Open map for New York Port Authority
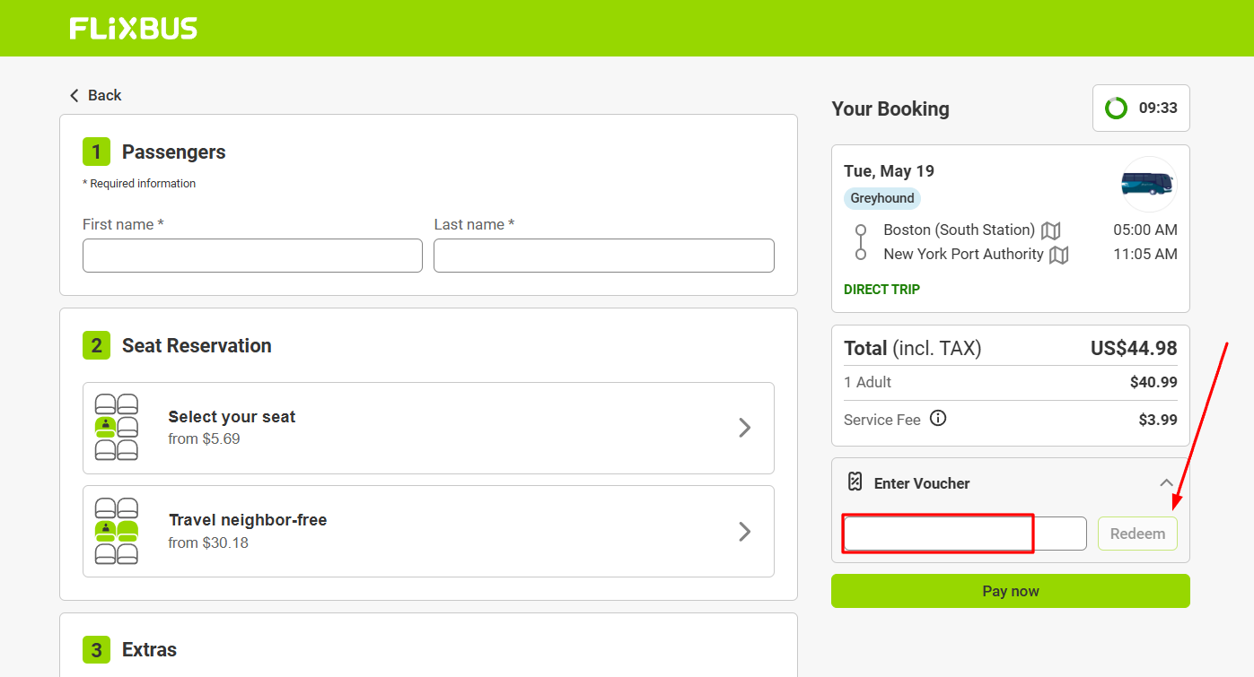 pyautogui.click(x=1059, y=255)
